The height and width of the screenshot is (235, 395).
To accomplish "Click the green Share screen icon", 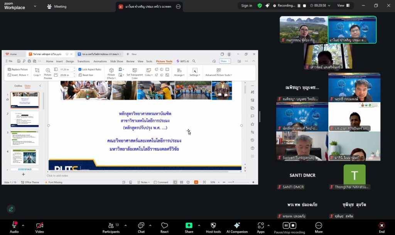I will 189,226.
